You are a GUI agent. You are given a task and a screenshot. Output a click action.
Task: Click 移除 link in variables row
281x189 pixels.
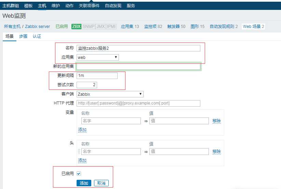click(x=216, y=121)
